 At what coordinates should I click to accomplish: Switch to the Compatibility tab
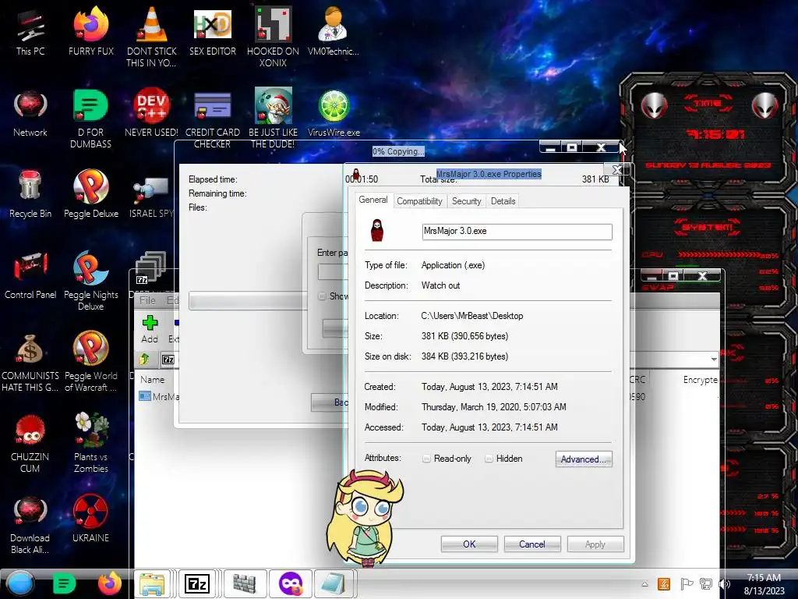(x=419, y=201)
